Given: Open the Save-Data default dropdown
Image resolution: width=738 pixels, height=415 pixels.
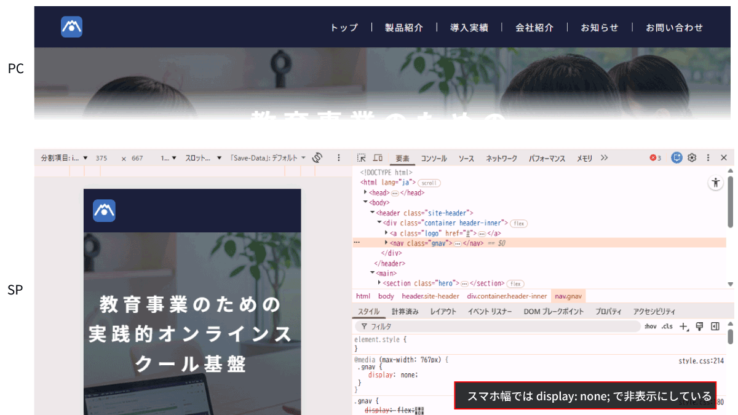Looking at the screenshot, I should (x=268, y=158).
